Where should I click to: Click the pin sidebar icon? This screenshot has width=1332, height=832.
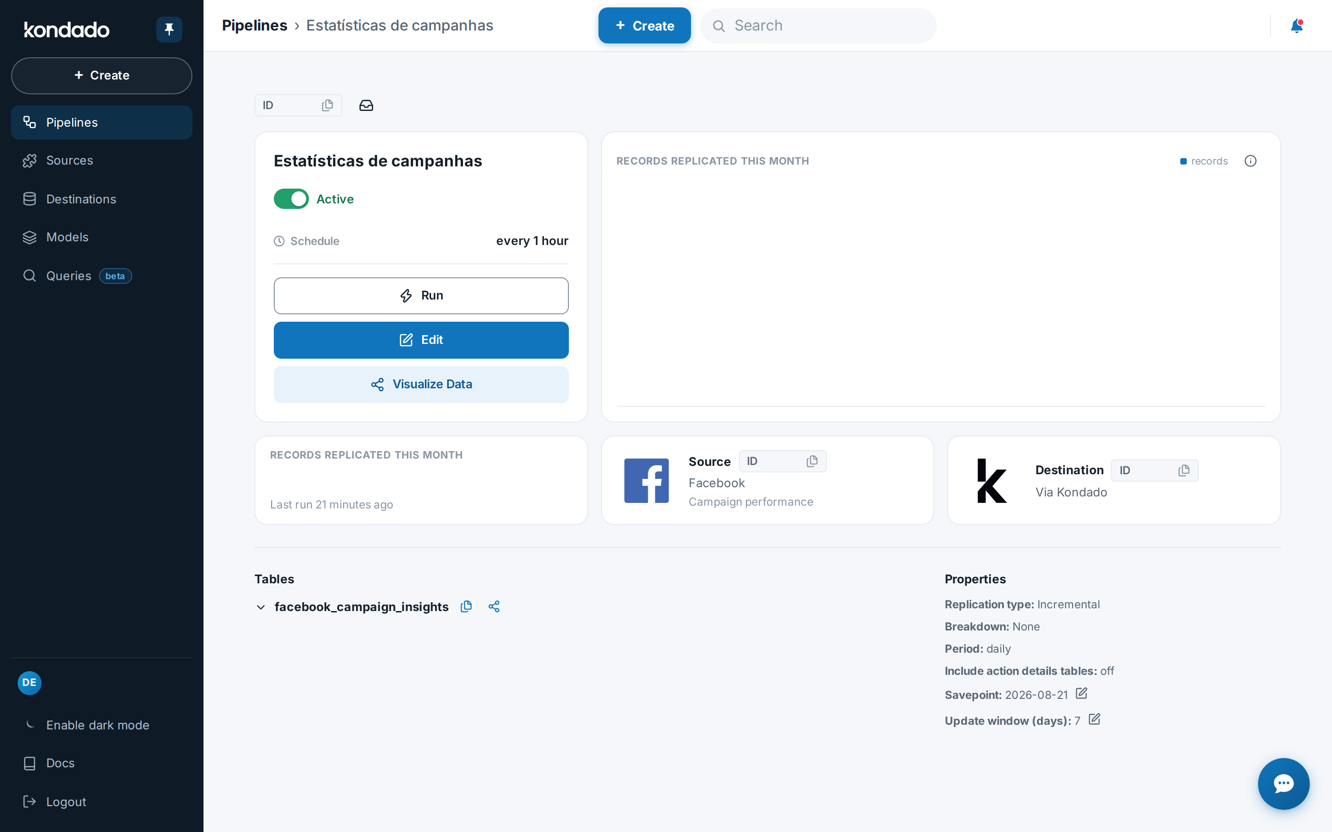[169, 29]
